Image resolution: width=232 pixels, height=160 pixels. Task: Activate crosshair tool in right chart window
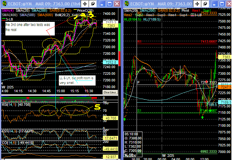point(197,4)
